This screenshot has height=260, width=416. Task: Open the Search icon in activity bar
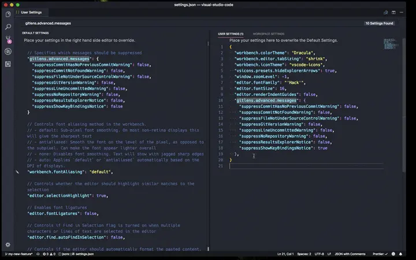8,27
